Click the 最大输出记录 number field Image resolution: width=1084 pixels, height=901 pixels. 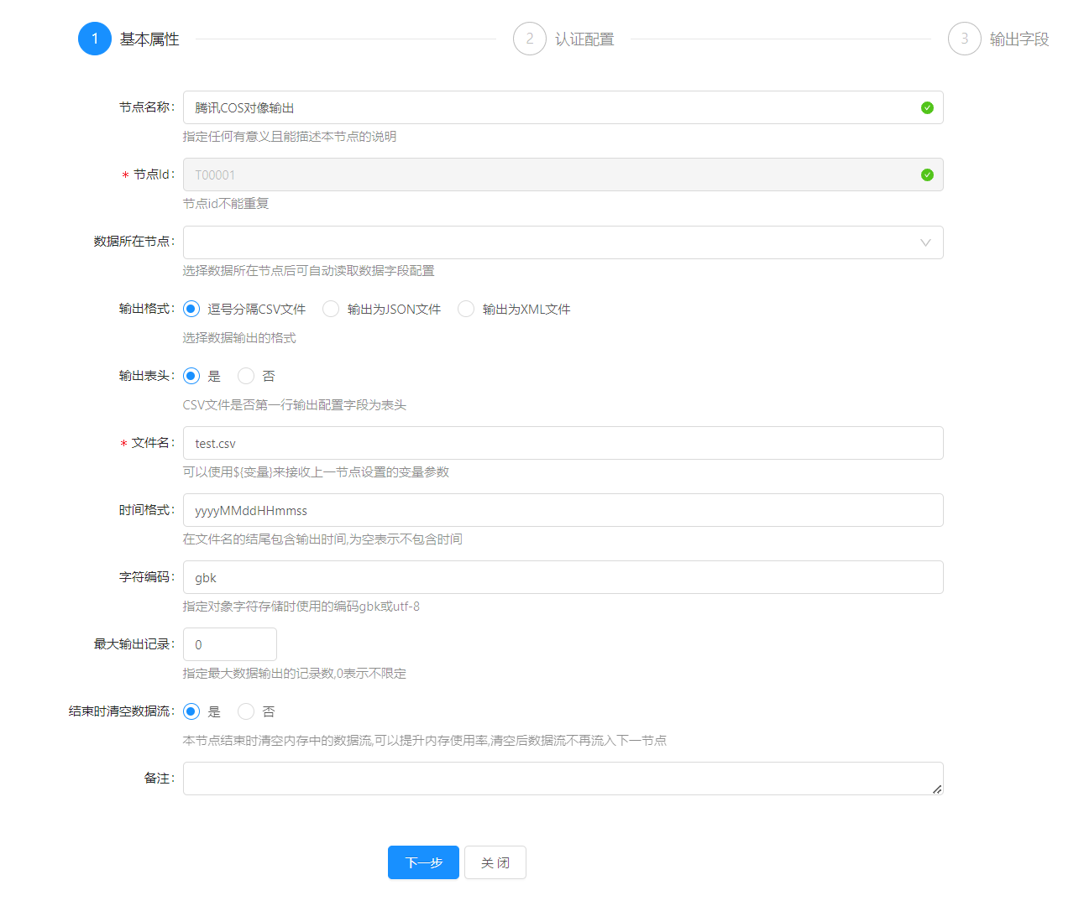(229, 644)
